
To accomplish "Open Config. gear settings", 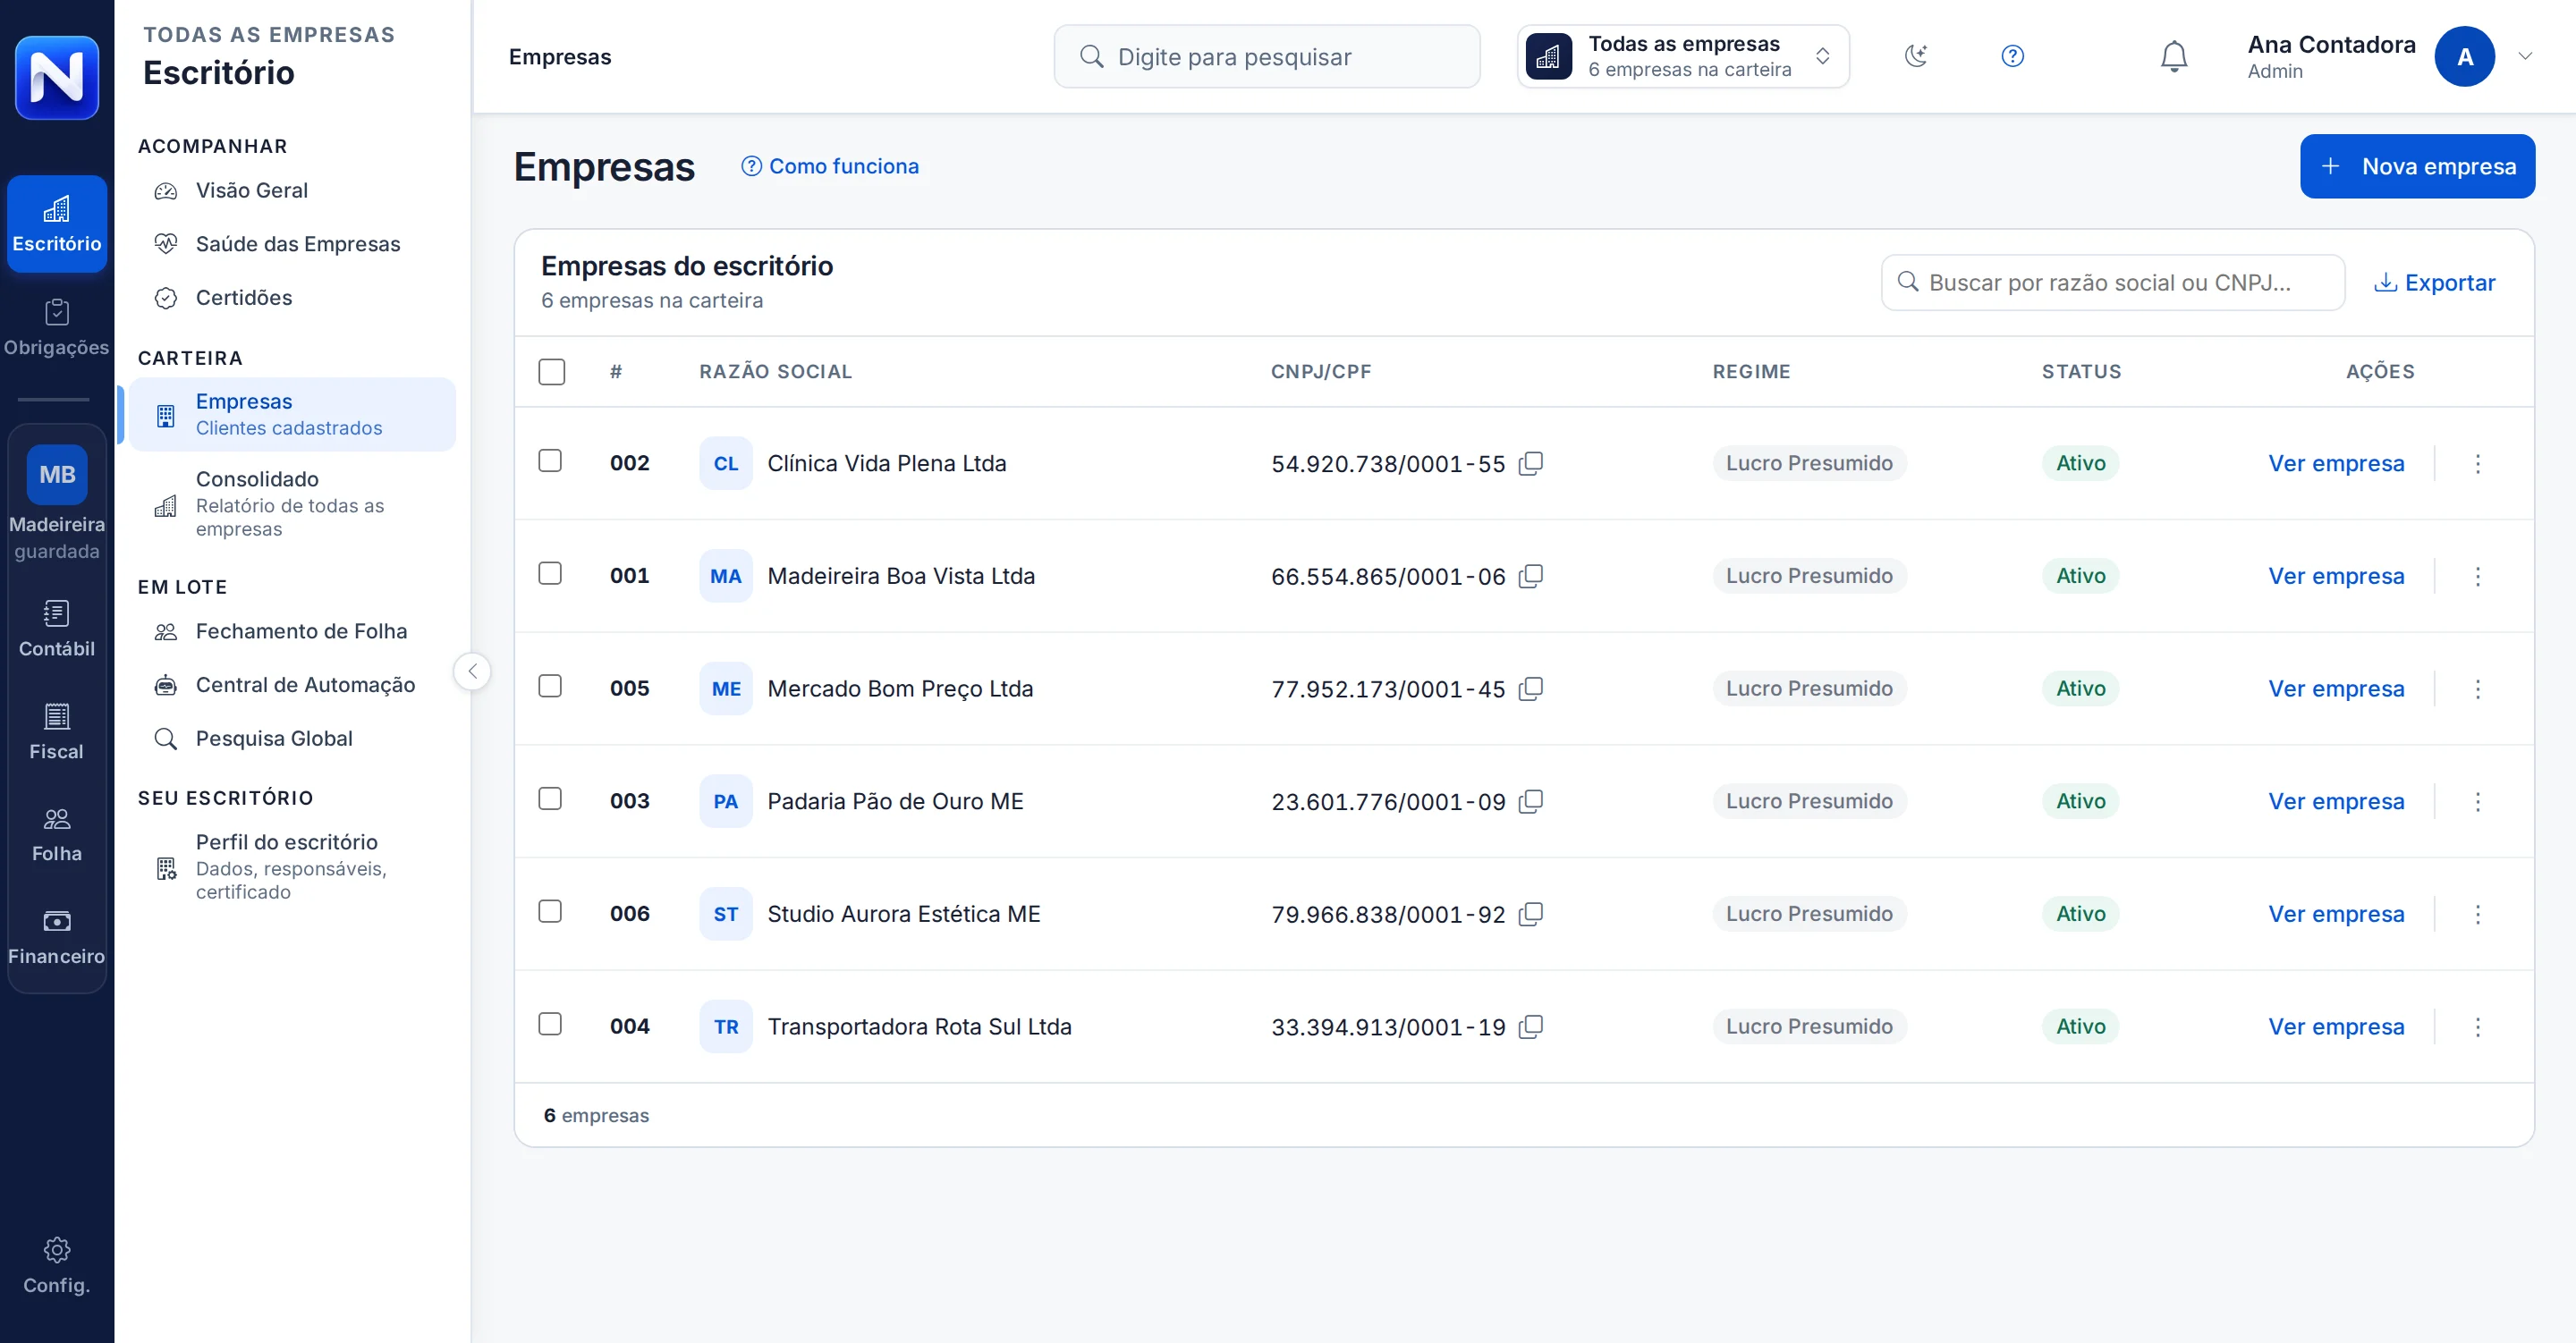I will (x=57, y=1266).
